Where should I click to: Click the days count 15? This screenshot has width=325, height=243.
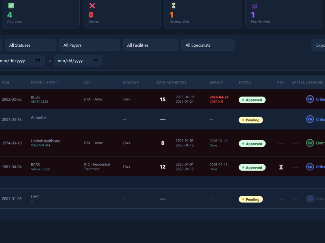163,99
